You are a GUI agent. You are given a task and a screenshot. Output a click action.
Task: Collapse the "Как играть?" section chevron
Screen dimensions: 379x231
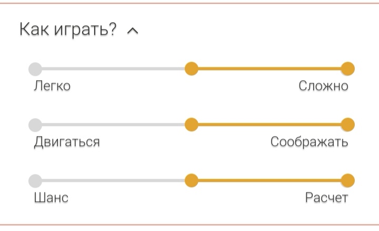click(133, 31)
